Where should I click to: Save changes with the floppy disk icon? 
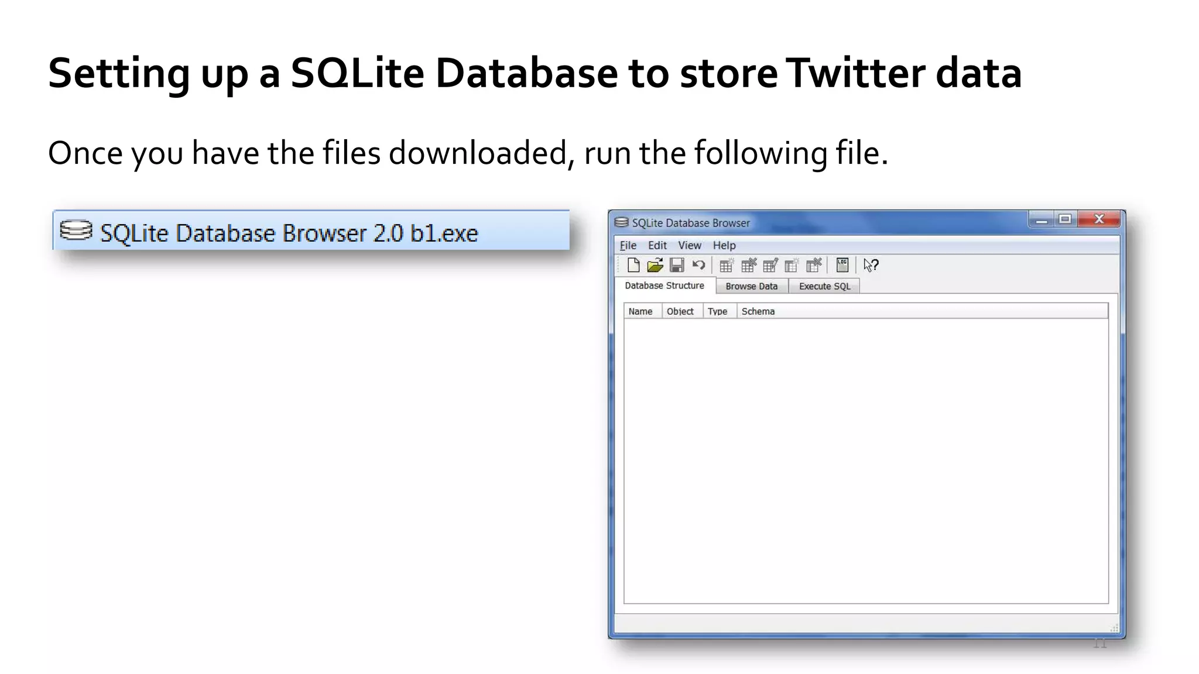[677, 266]
